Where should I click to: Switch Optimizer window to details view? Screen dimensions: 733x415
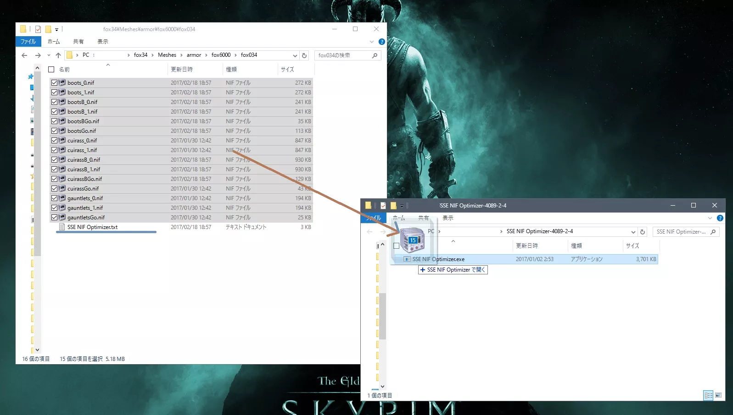tap(708, 395)
